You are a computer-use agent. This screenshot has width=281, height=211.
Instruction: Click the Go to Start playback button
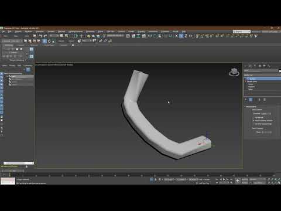[217, 179]
